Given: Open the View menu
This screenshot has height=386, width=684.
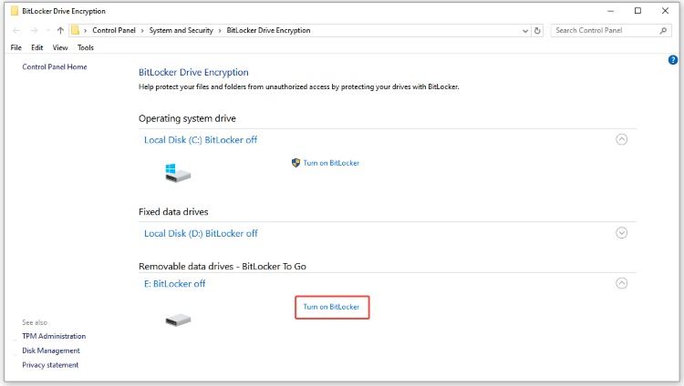Looking at the screenshot, I should [60, 47].
